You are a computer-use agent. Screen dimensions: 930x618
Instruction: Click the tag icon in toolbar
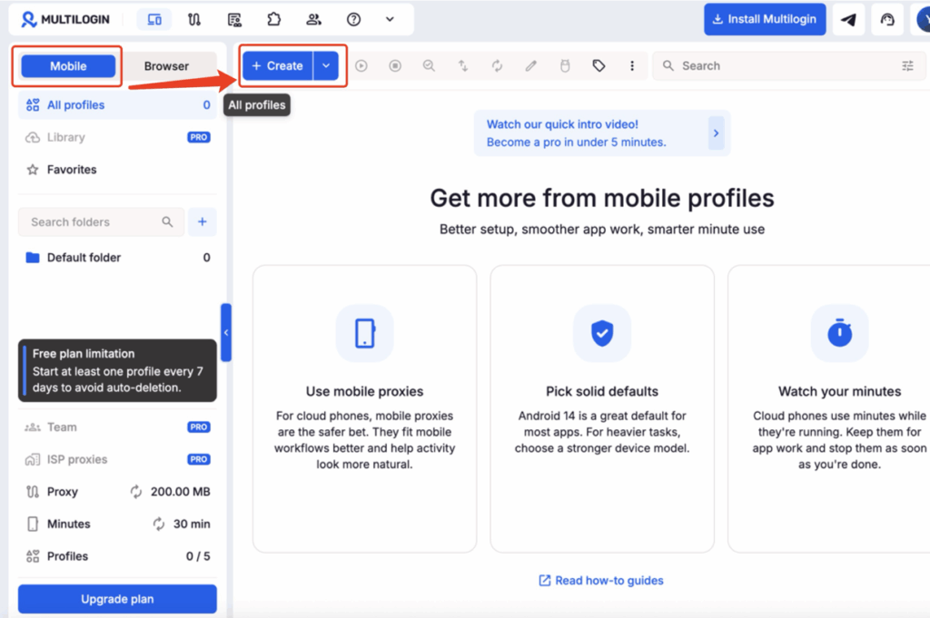pos(599,65)
